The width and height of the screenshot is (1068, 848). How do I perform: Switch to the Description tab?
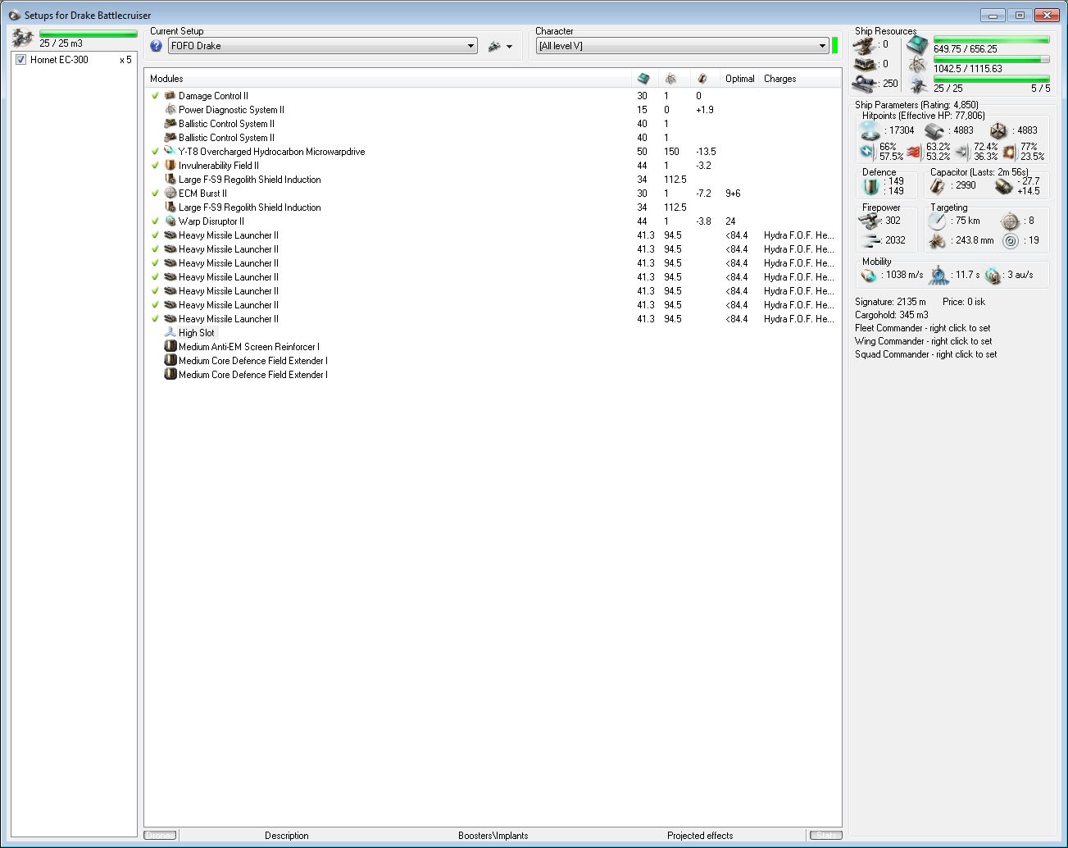pos(287,836)
